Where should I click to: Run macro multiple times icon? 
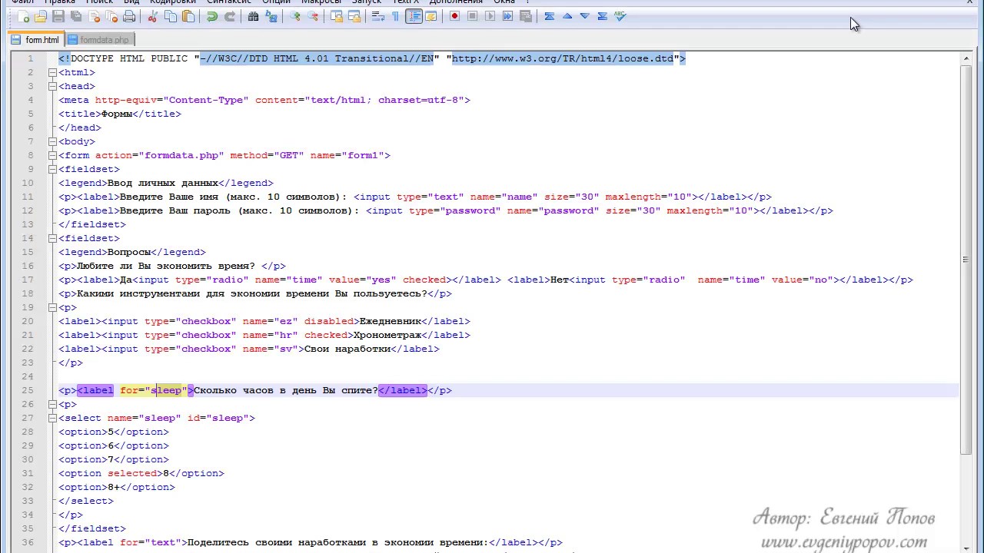pos(507,16)
